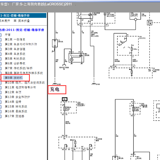Viewport: 160px width, 160px height.
Task: Click the 1-别克-君越-维修手册 panel header
Action: [23, 15]
